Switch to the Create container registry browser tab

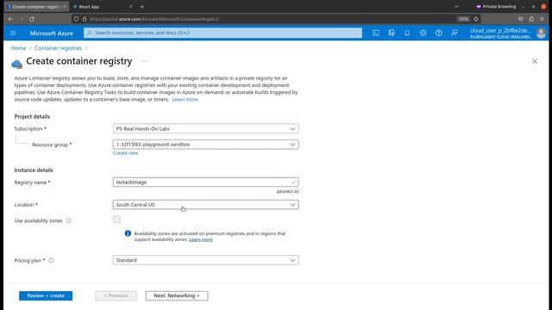36,7
